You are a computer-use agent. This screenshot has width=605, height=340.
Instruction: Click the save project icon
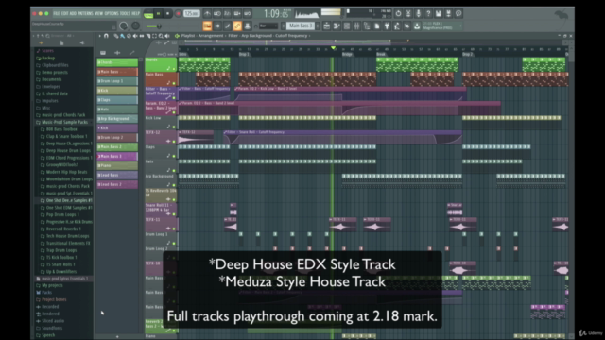pos(439,14)
